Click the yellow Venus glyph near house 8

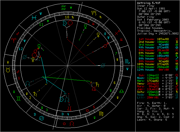point(98,35)
